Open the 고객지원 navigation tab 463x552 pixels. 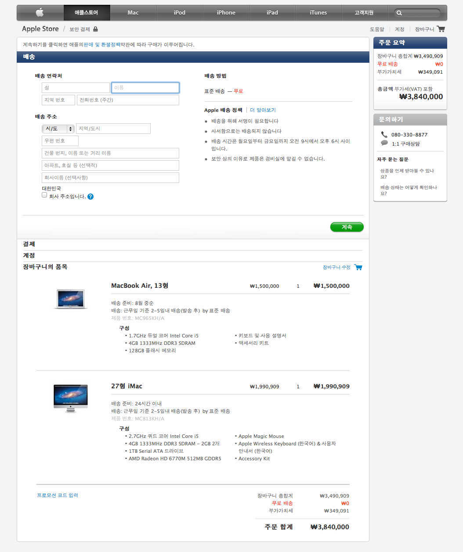point(364,13)
